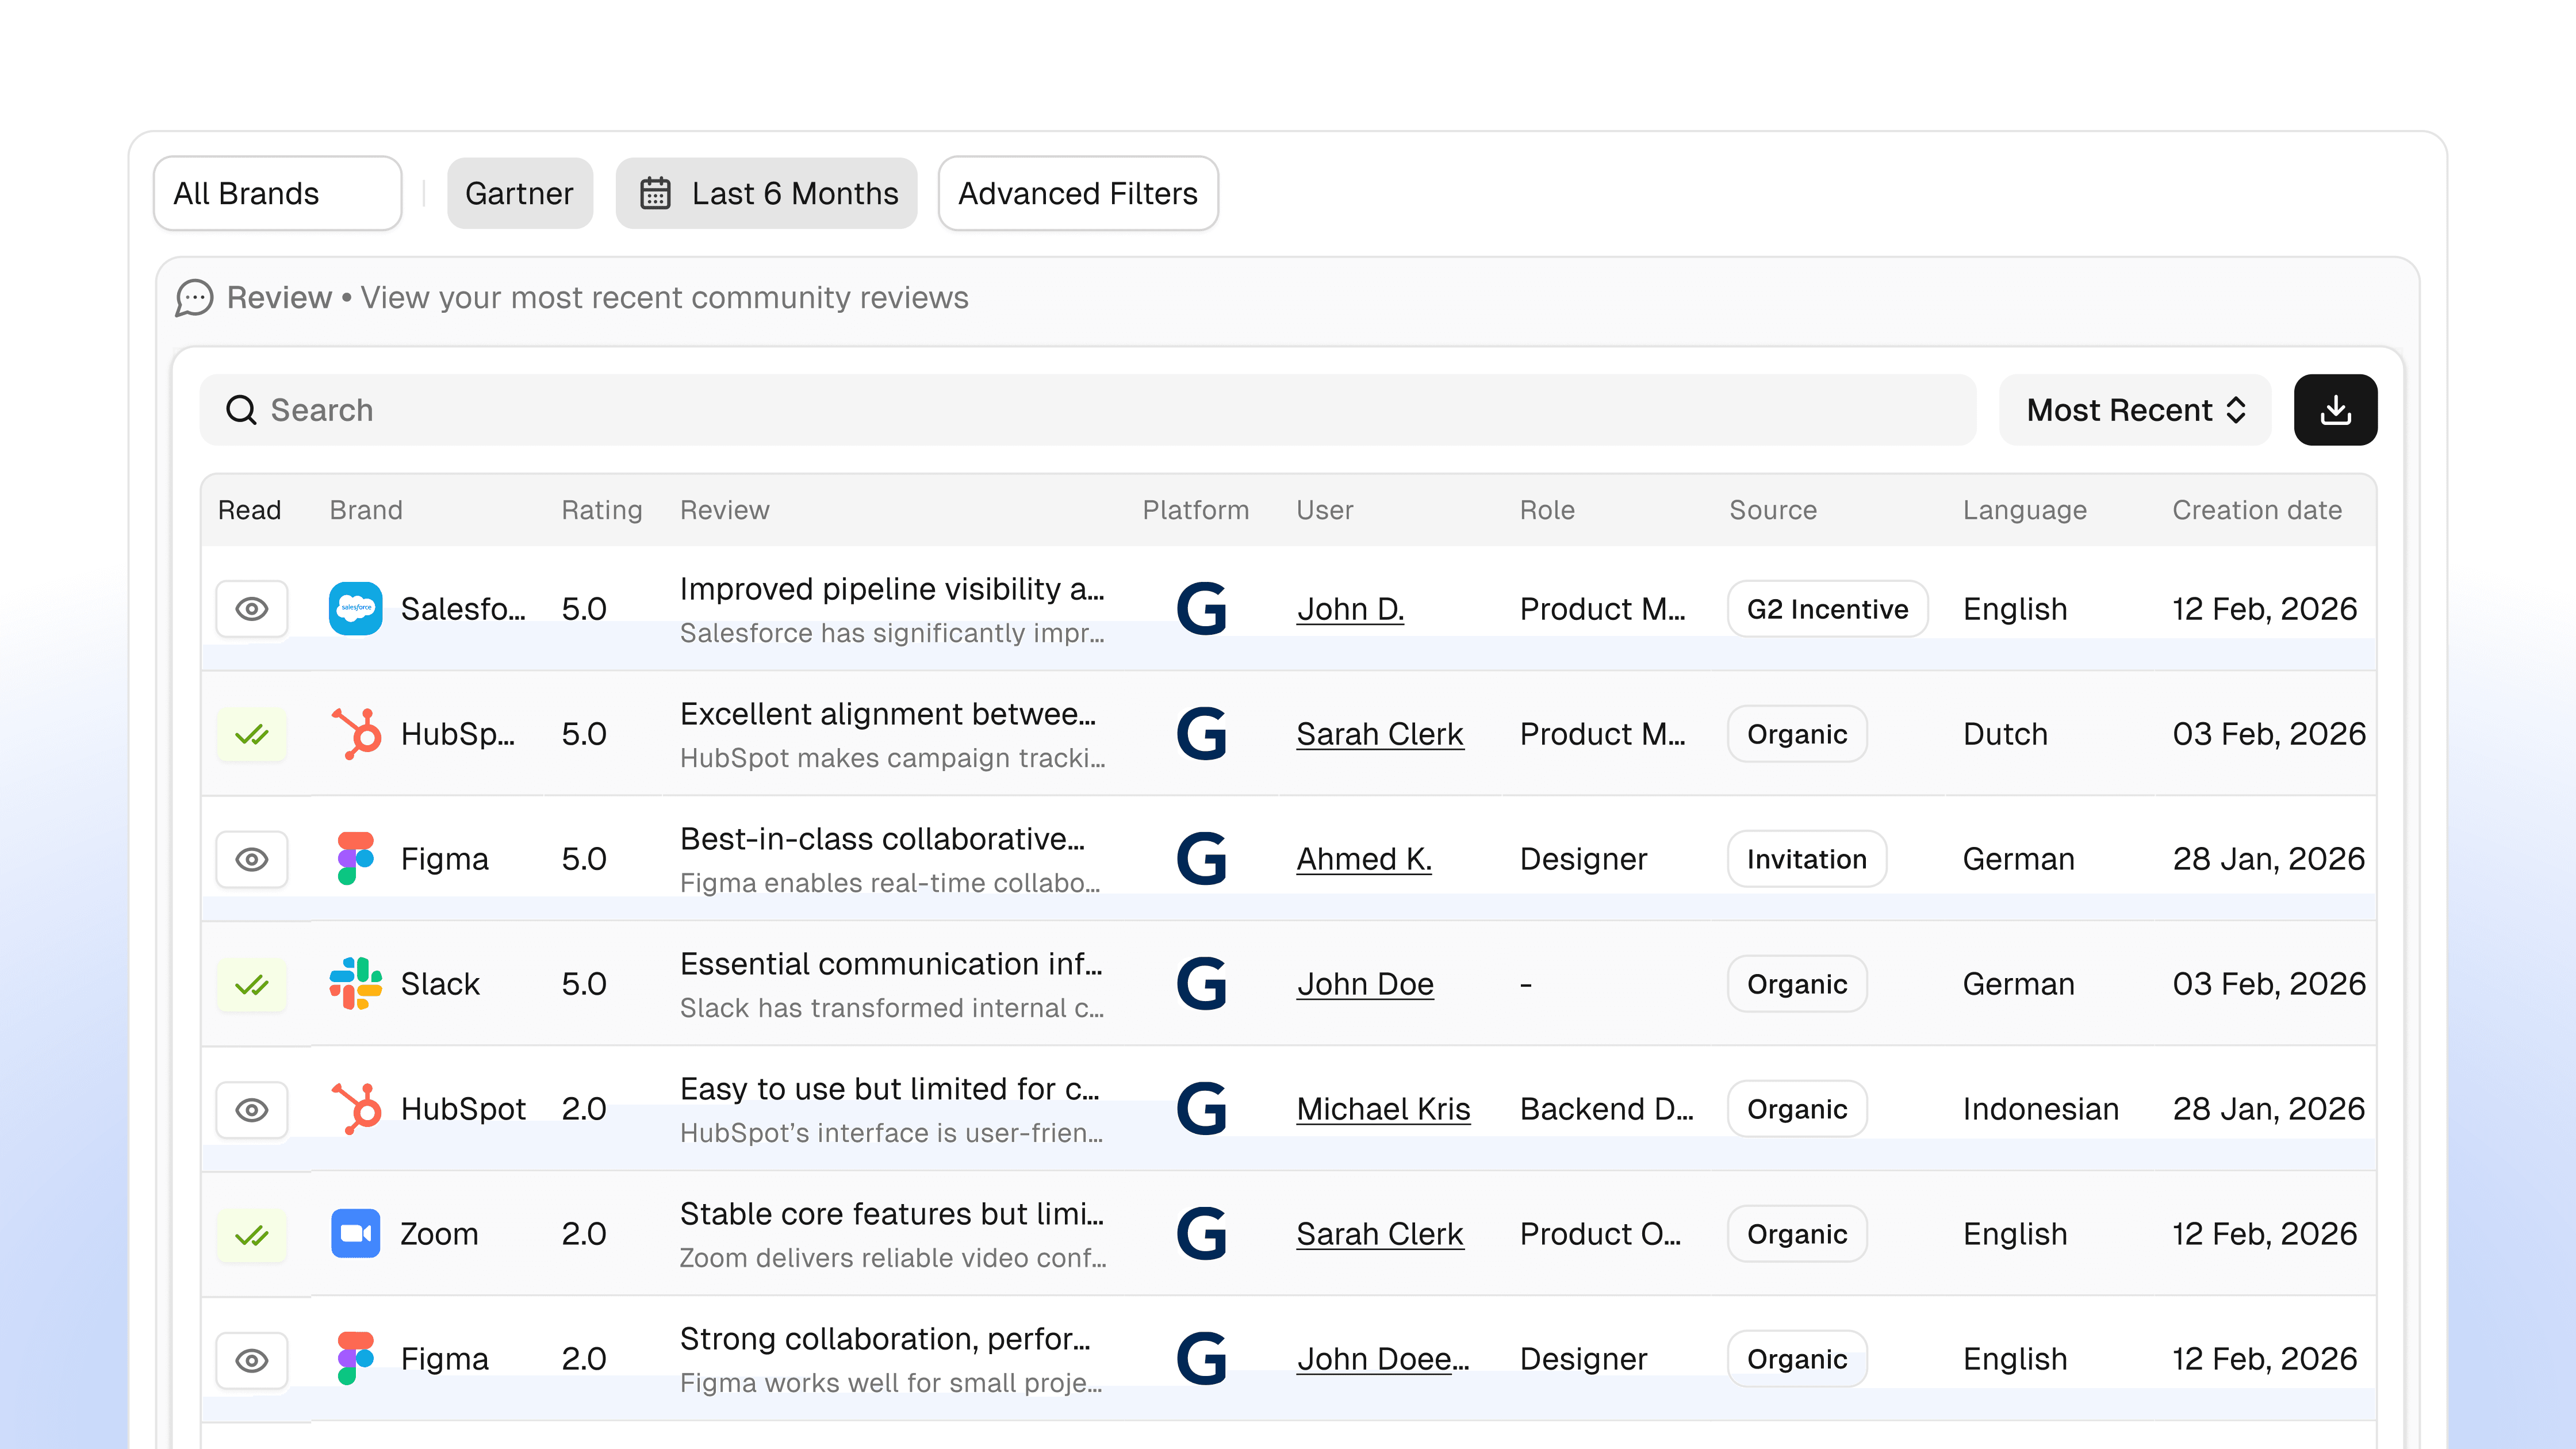Toggle read eye icon for Salesforce review

point(252,609)
